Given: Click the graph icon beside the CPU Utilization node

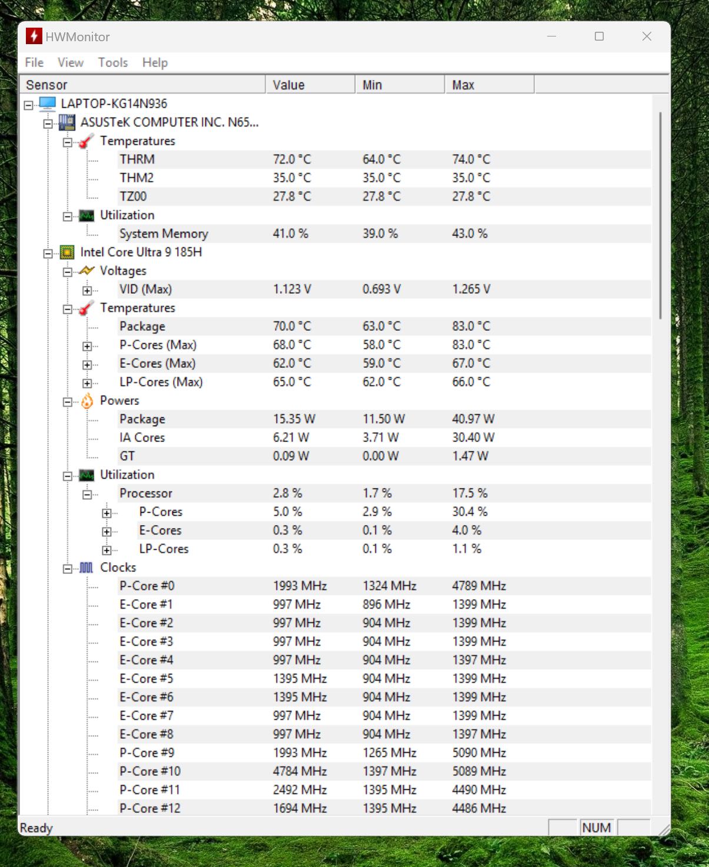Looking at the screenshot, I should click(x=86, y=475).
